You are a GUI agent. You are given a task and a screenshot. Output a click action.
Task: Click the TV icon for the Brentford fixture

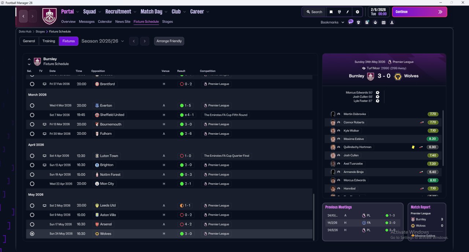pos(45,84)
